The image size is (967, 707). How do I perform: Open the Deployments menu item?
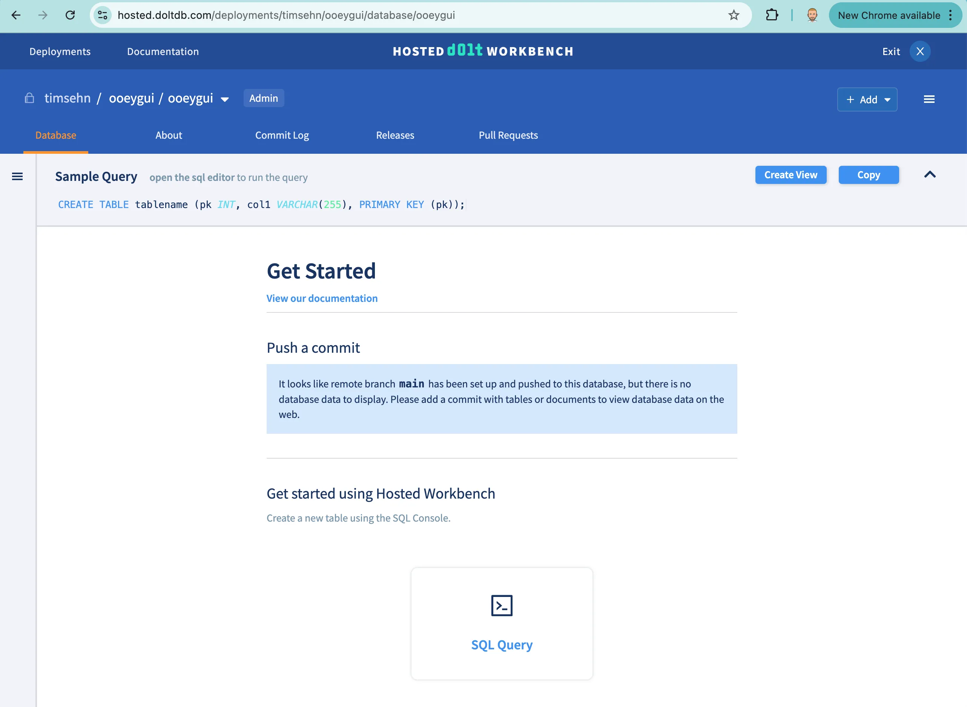(x=60, y=51)
